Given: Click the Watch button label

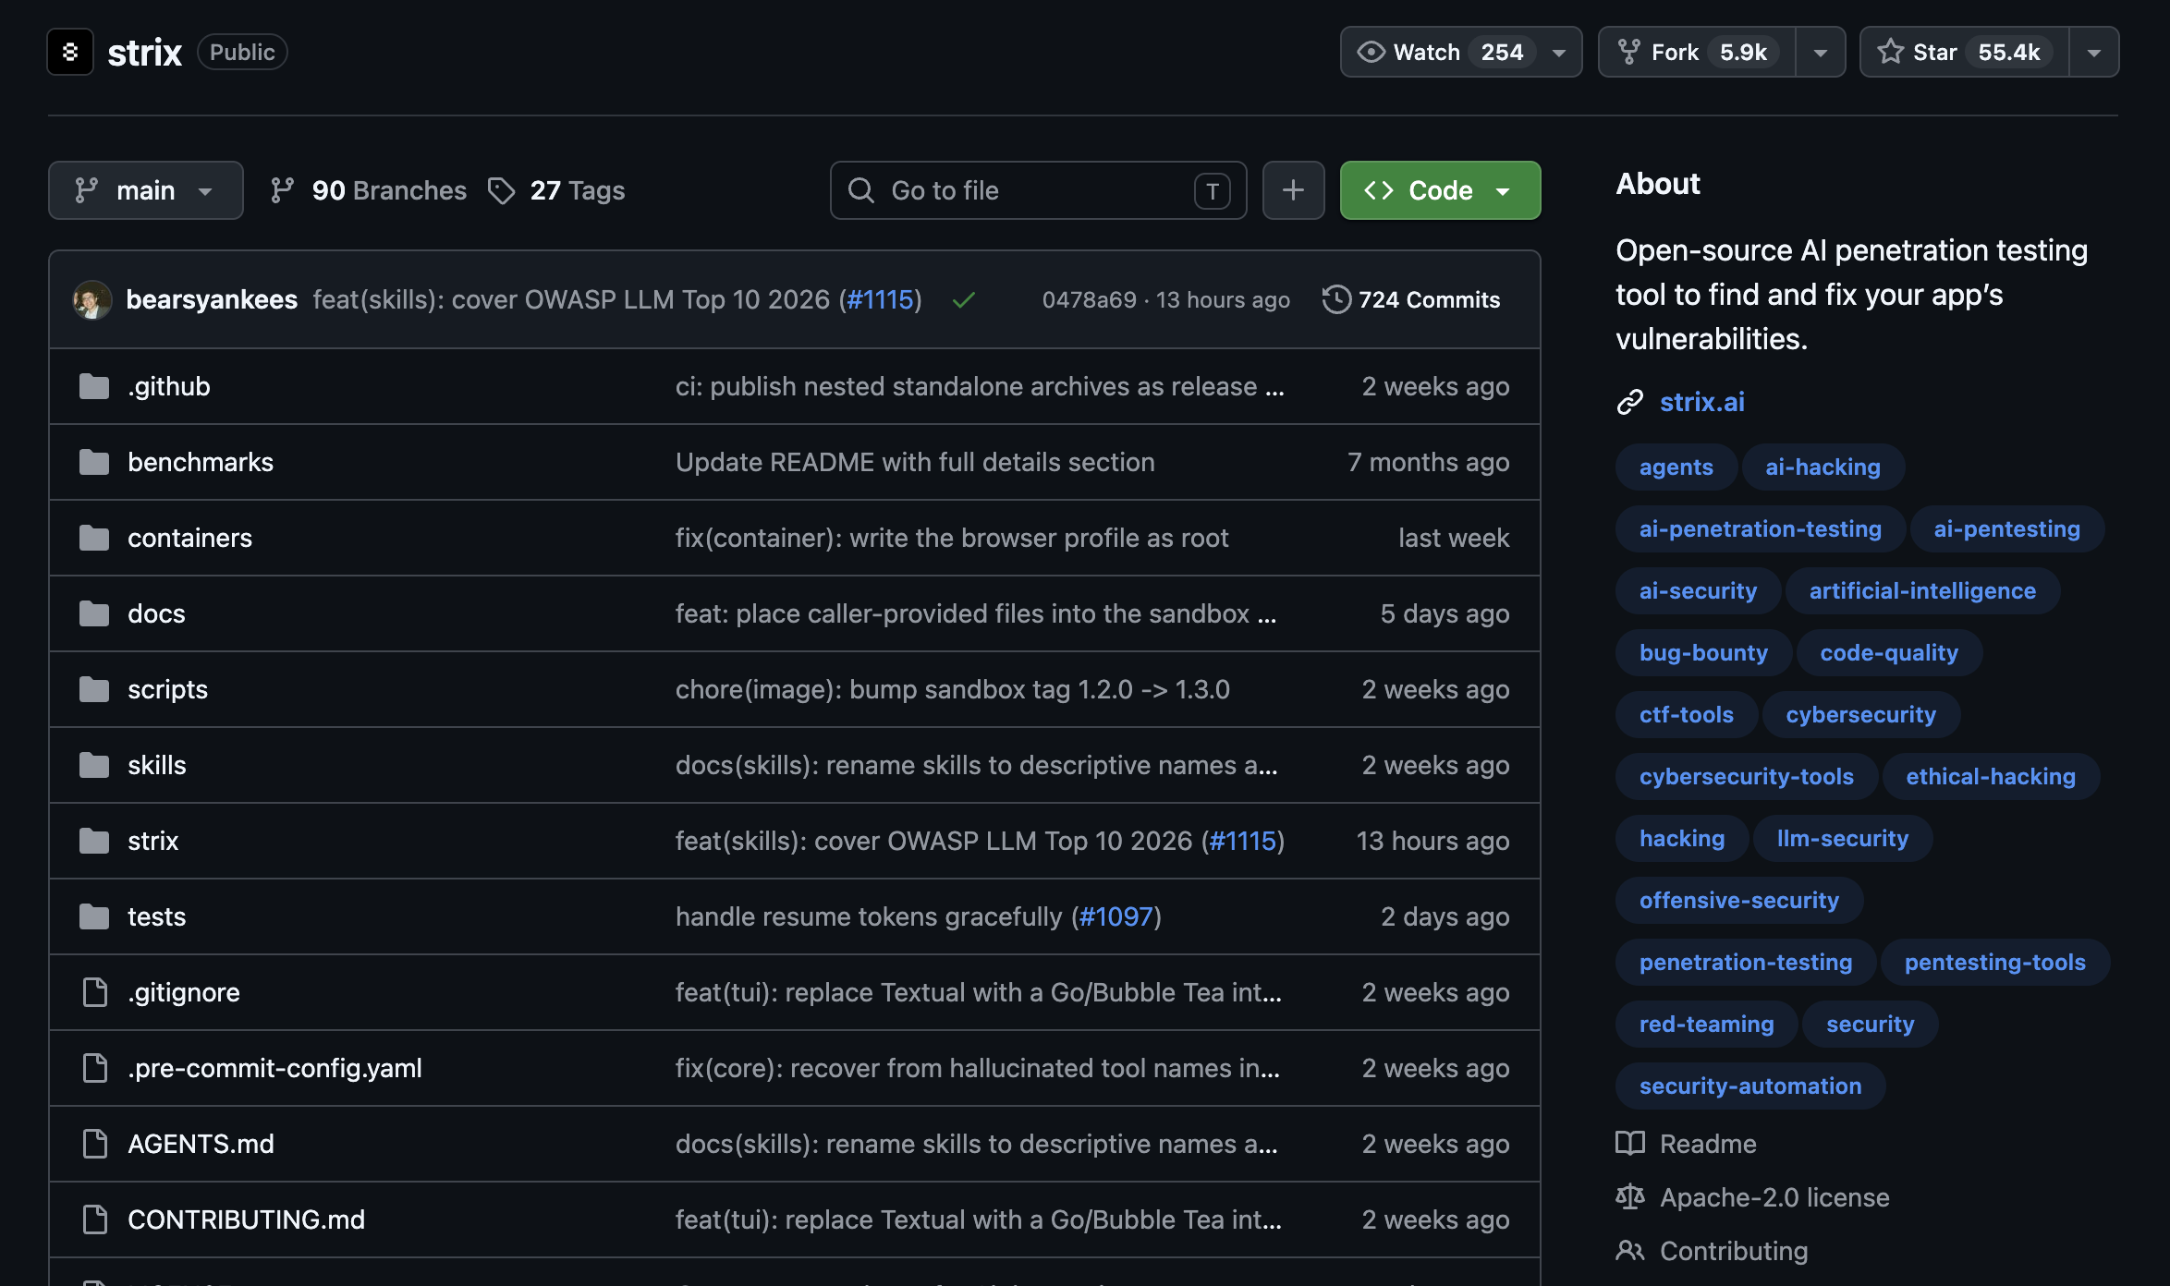Looking at the screenshot, I should [x=1426, y=53].
